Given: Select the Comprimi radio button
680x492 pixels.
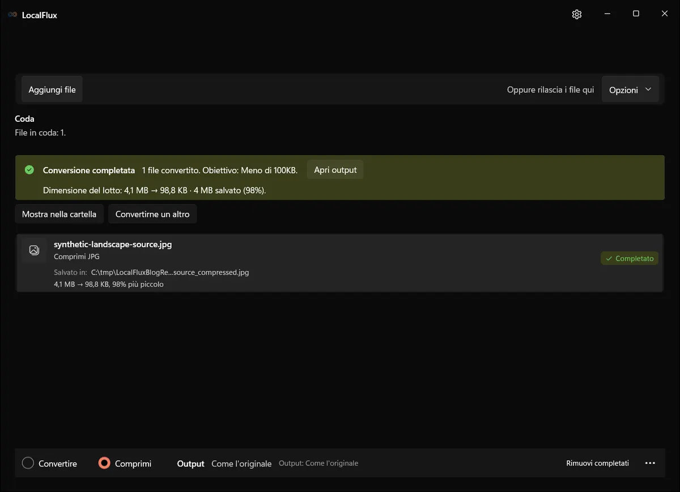Looking at the screenshot, I should (104, 463).
